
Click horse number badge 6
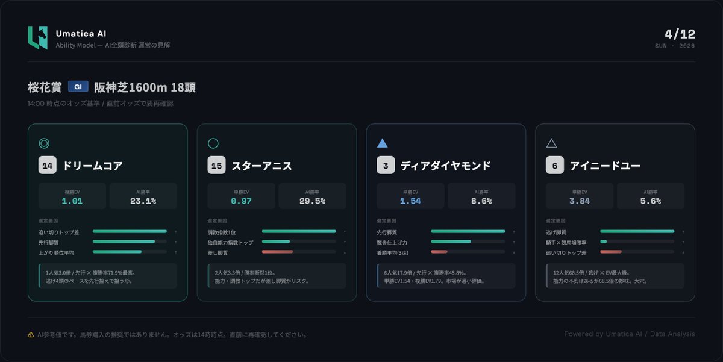(x=555, y=166)
